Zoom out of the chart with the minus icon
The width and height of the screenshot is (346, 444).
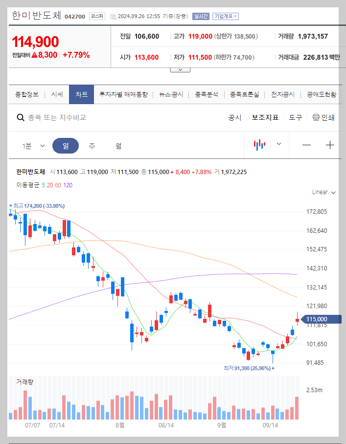307,145
